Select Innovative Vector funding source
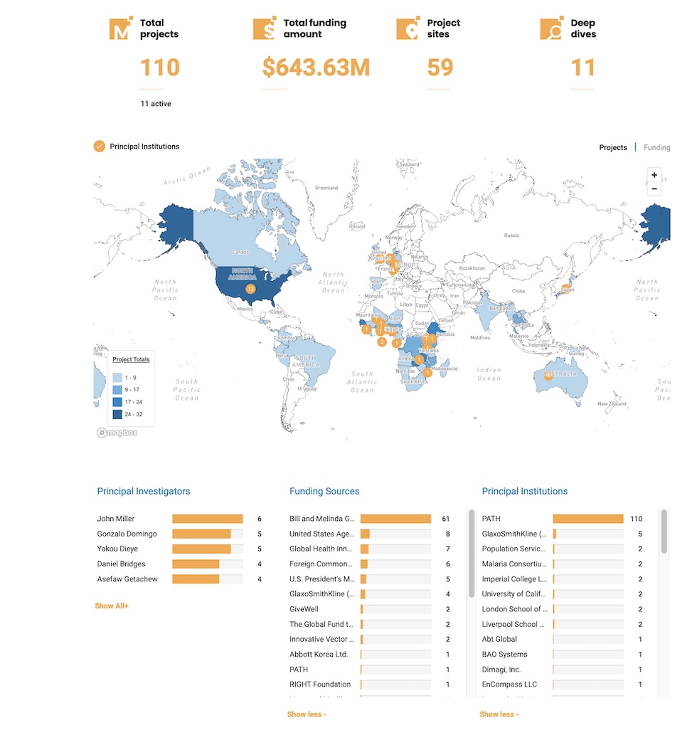697x730 pixels. (x=371, y=639)
